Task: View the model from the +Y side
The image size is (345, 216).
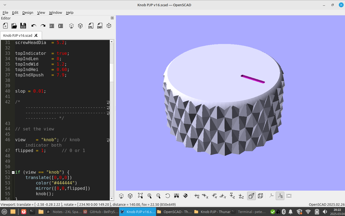Action: (x=215, y=196)
